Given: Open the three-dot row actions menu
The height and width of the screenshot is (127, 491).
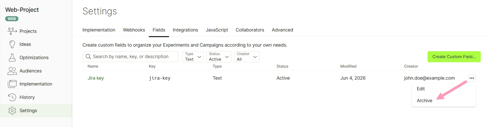Looking at the screenshot, I should (472, 78).
